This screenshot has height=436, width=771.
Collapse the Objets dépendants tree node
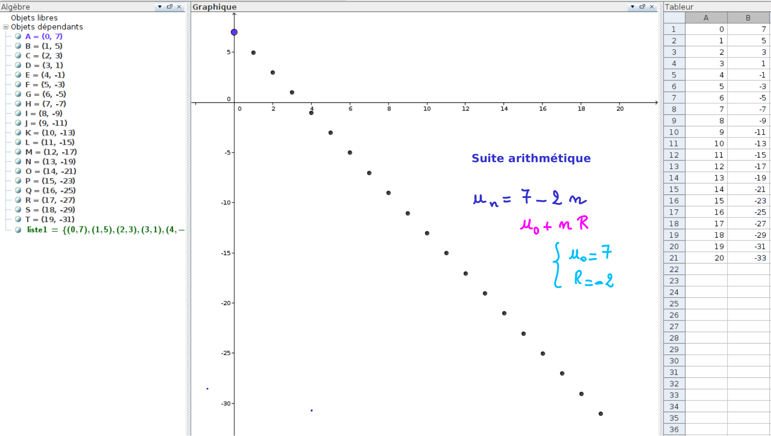pos(6,27)
